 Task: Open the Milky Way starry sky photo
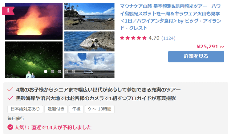(x=34, y=60)
